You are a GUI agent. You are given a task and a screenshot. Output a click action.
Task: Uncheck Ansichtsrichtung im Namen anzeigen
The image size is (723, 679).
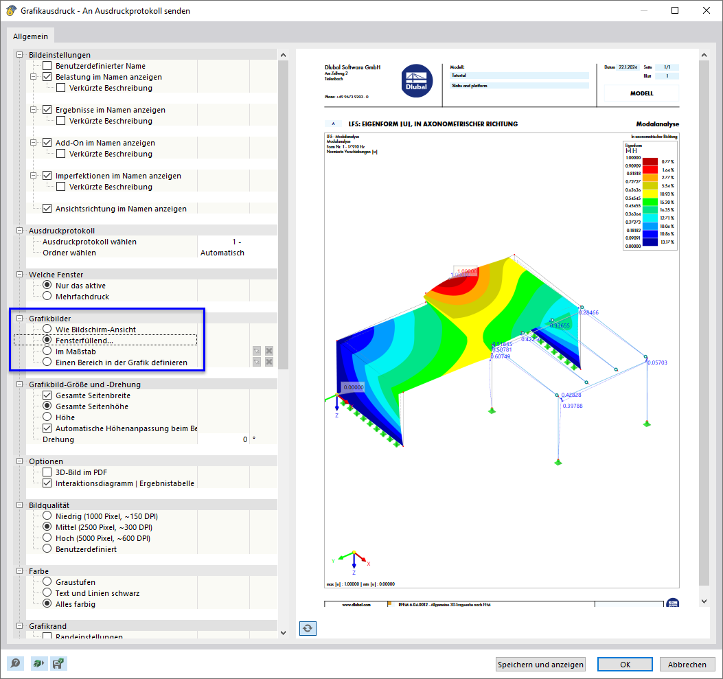47,209
